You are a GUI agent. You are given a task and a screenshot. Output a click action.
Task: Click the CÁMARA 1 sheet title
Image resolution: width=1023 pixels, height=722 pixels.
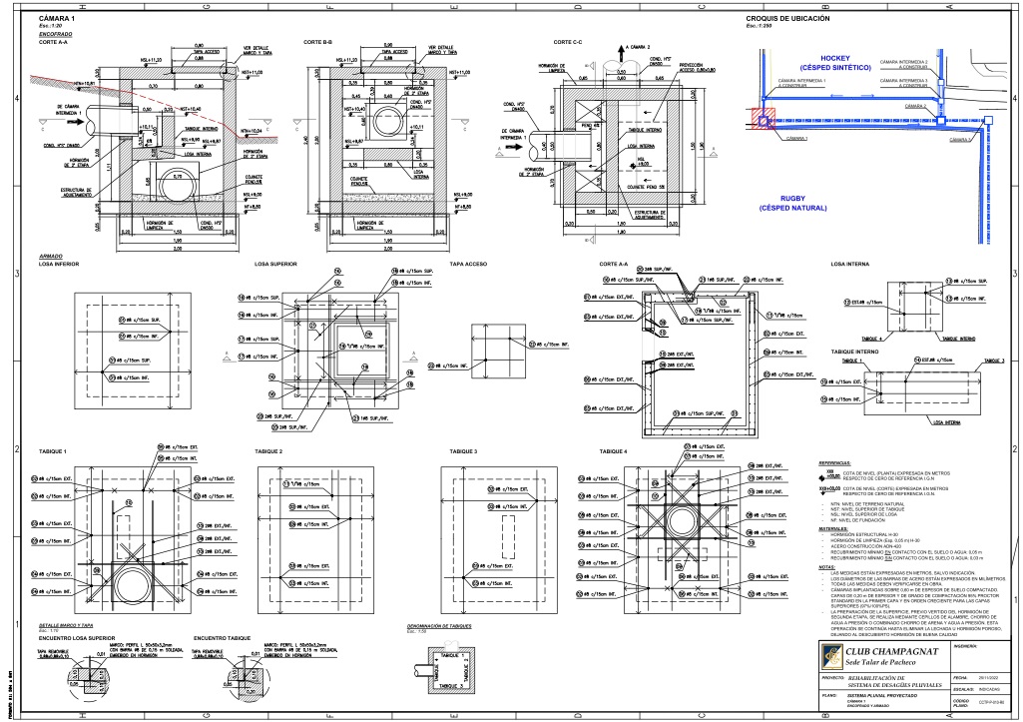click(x=56, y=19)
